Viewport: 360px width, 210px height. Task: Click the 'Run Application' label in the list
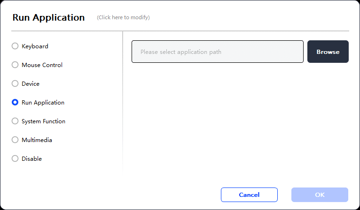(x=43, y=103)
